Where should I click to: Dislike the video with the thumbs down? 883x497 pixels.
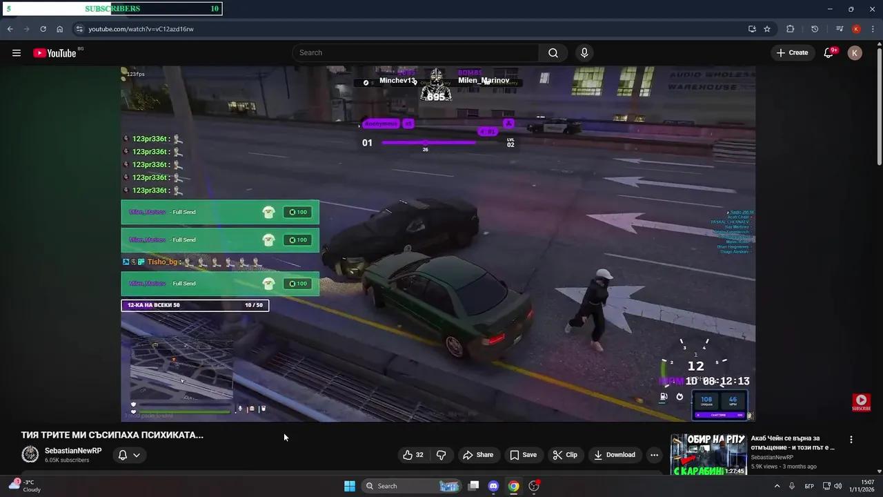pyautogui.click(x=441, y=454)
